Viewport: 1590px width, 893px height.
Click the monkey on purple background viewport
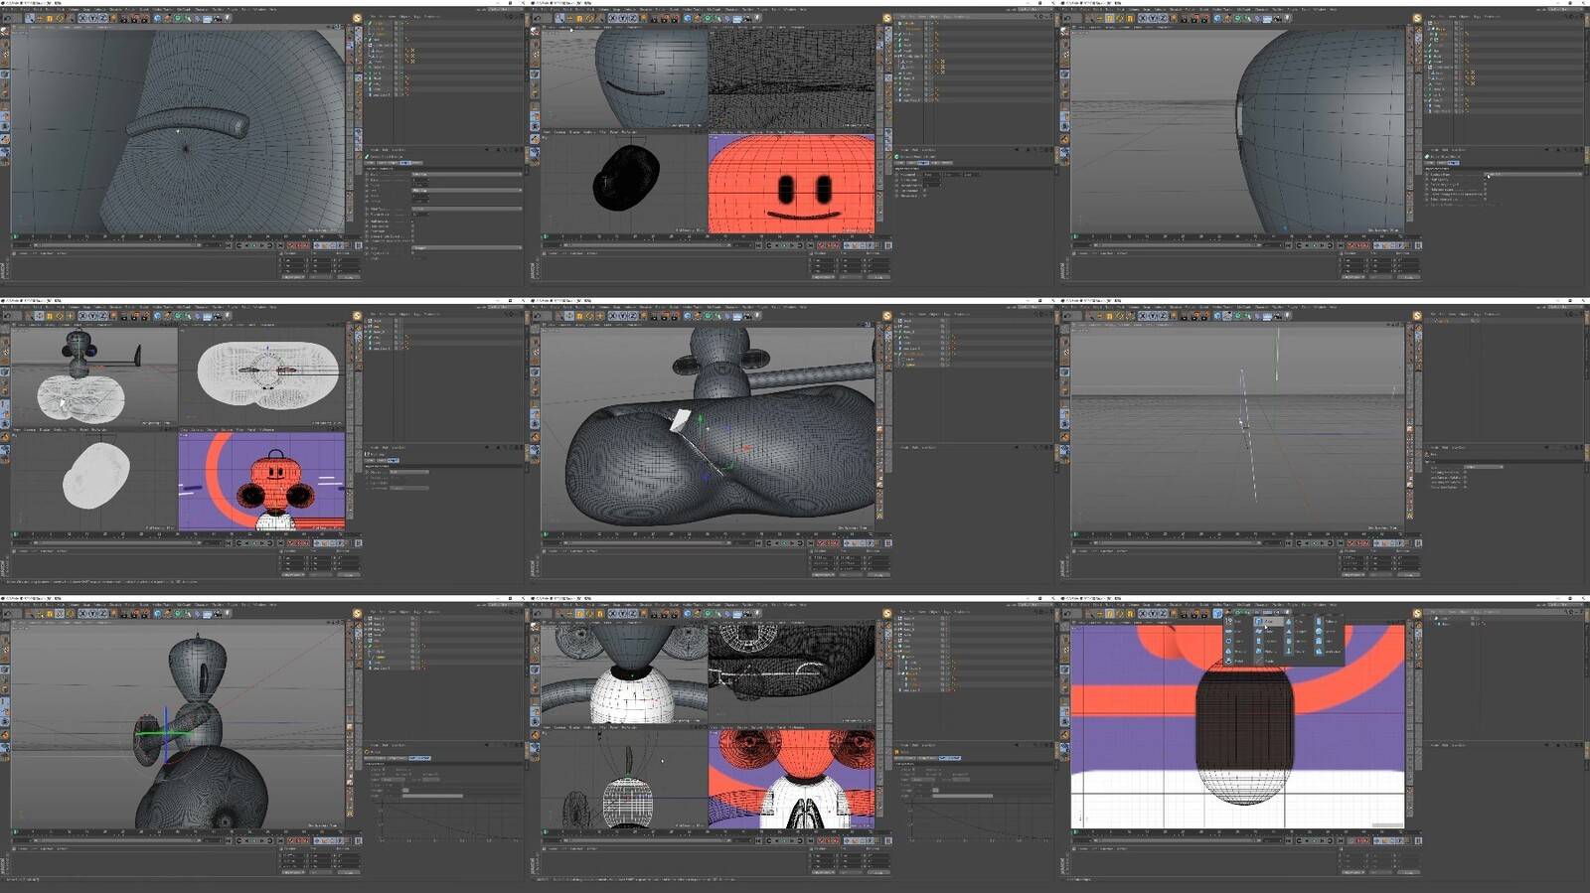(261, 483)
